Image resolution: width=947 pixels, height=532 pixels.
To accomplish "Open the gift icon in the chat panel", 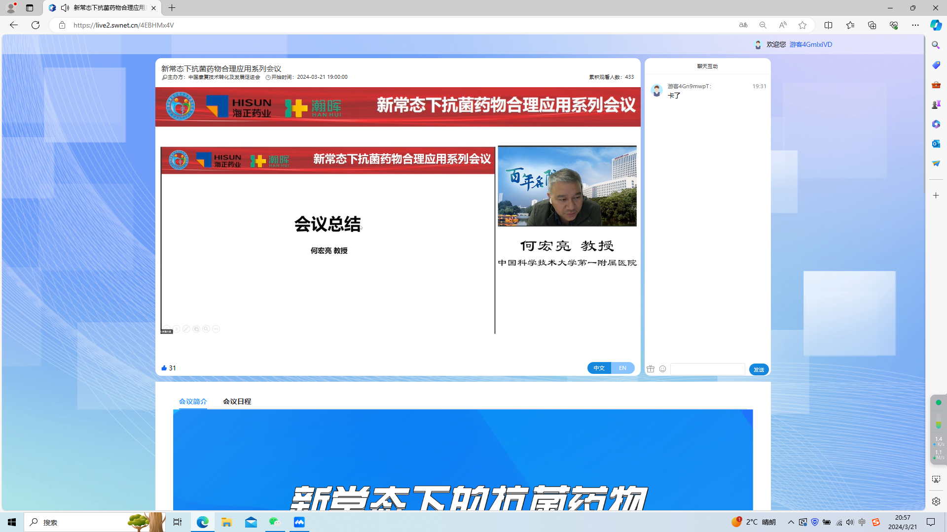I will point(651,368).
